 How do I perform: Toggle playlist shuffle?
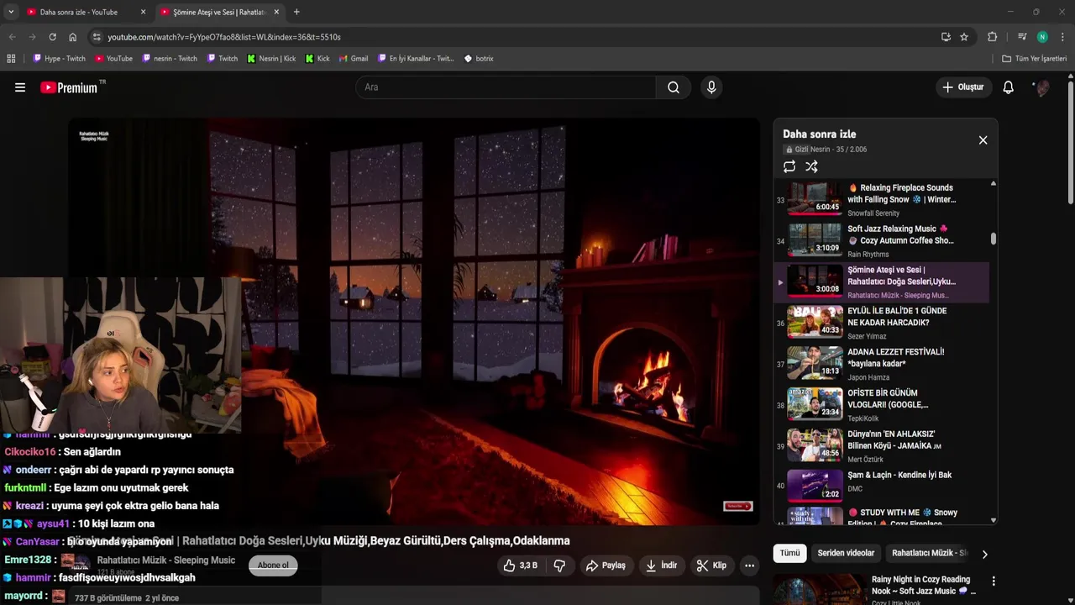(811, 167)
